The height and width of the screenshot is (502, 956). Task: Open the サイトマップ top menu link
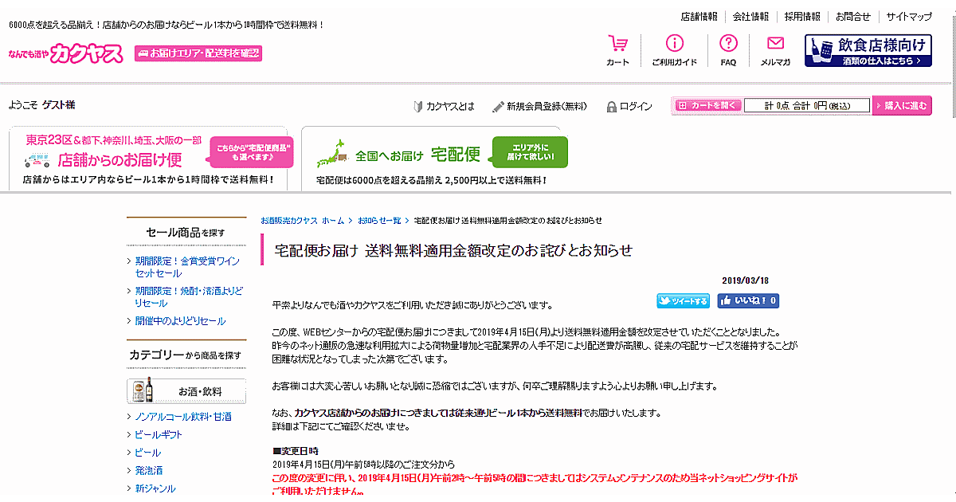(x=909, y=17)
